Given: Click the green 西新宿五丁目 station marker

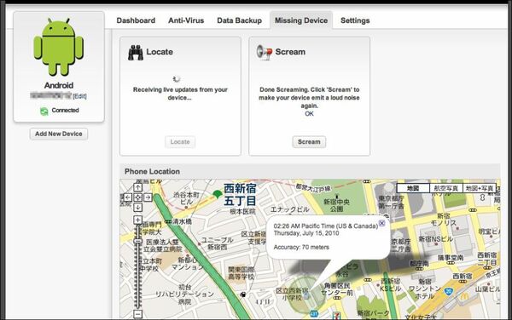Looking at the screenshot, I should pyautogui.click(x=217, y=194).
